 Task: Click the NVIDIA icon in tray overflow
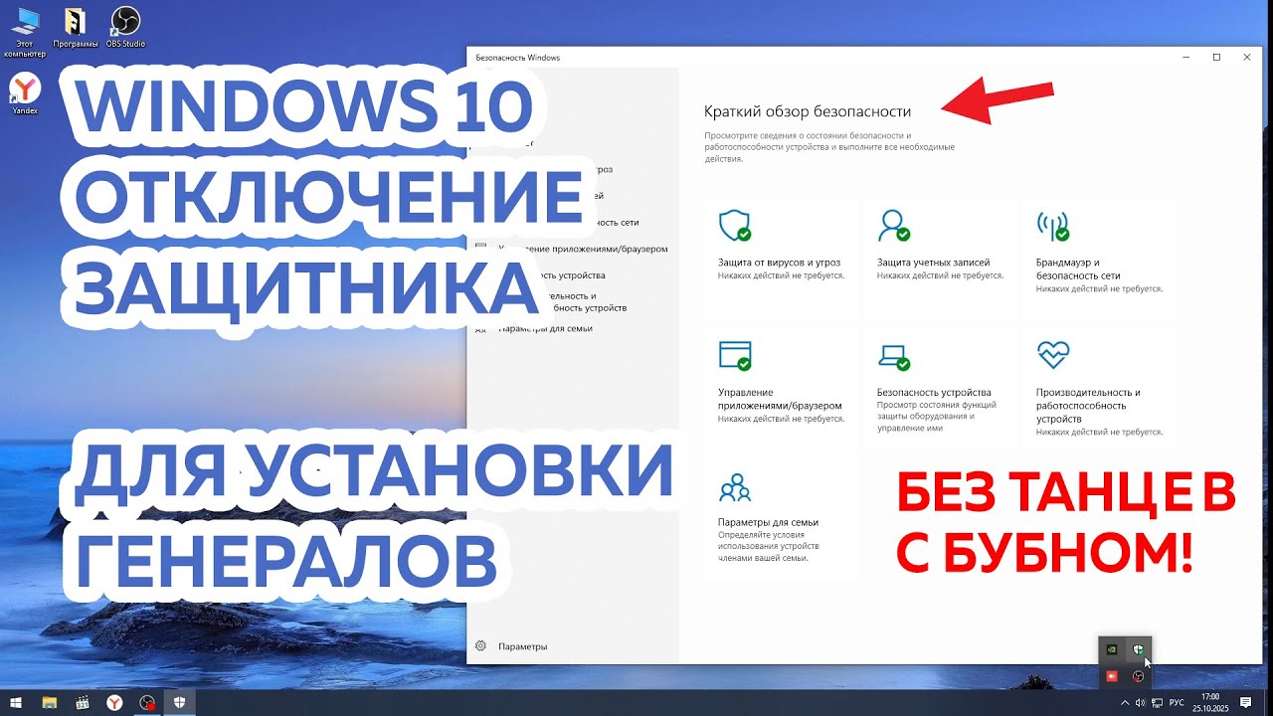[1112, 649]
